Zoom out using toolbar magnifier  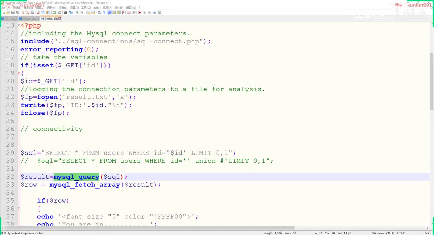pos(82,12)
